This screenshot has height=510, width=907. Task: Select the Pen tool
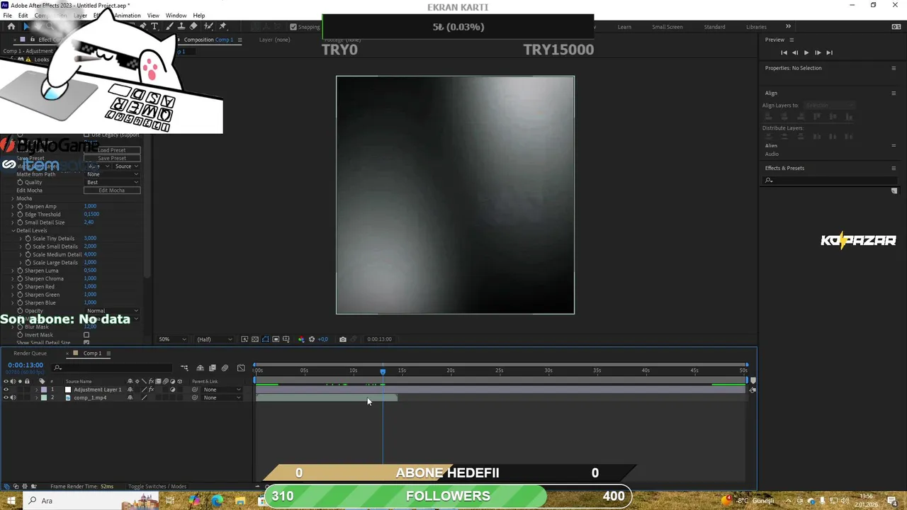pos(142,26)
